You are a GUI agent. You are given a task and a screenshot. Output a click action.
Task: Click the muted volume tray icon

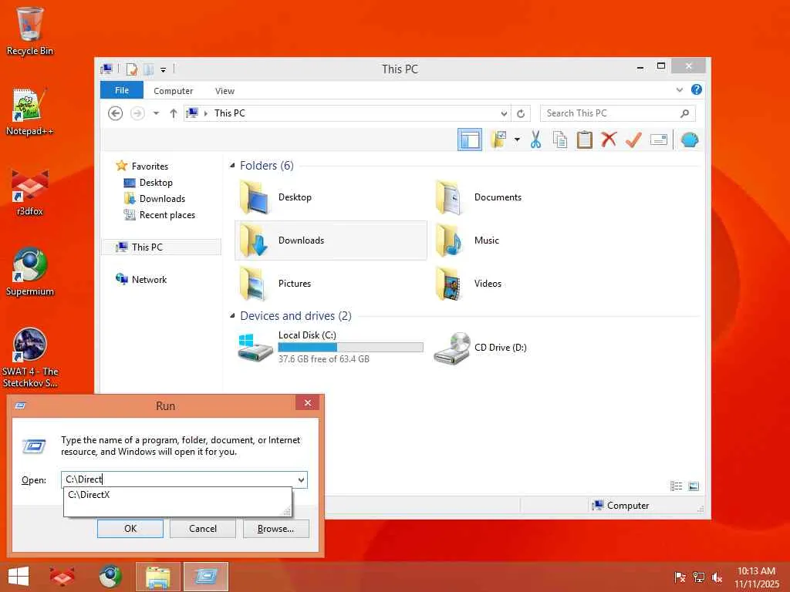point(717,577)
